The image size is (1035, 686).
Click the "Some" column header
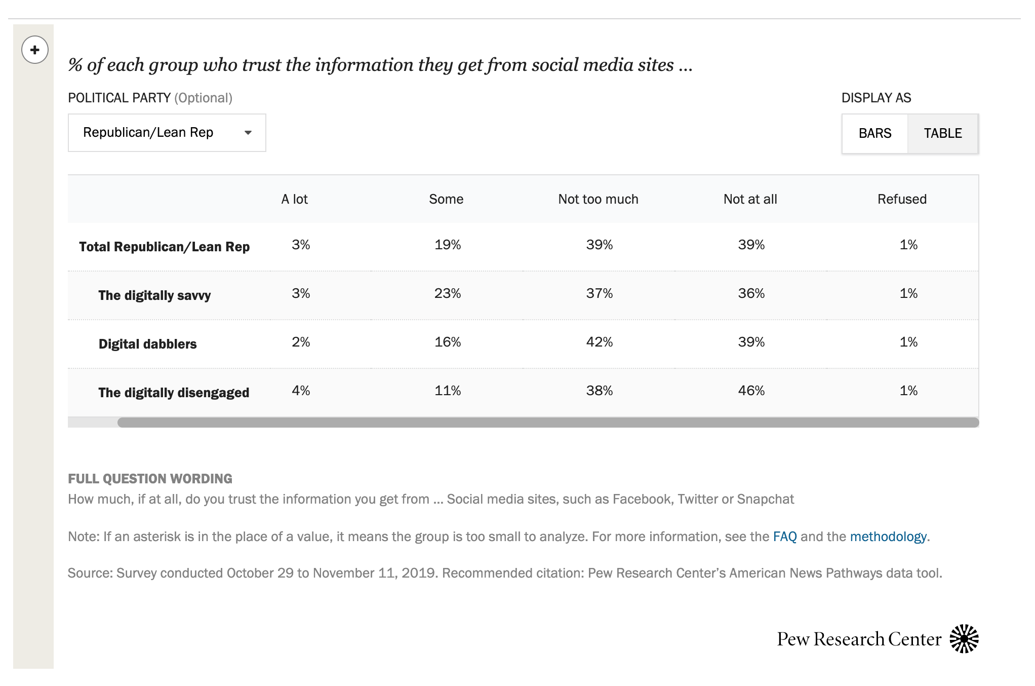(446, 199)
